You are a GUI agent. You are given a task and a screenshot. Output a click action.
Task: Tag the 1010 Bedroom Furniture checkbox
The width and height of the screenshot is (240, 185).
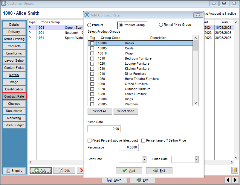coord(92,58)
